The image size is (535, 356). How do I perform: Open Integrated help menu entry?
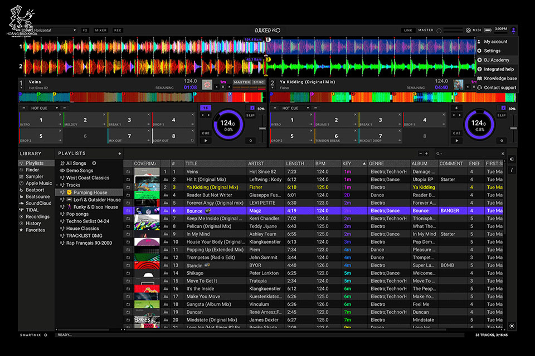(x=498, y=69)
